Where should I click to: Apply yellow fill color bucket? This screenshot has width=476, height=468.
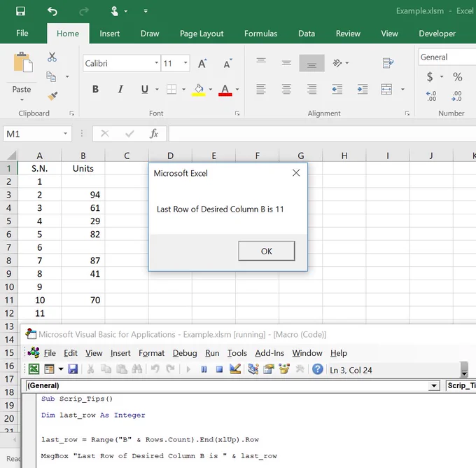[x=199, y=90]
